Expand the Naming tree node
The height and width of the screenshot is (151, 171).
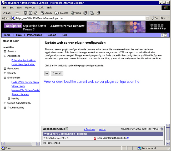9,98
